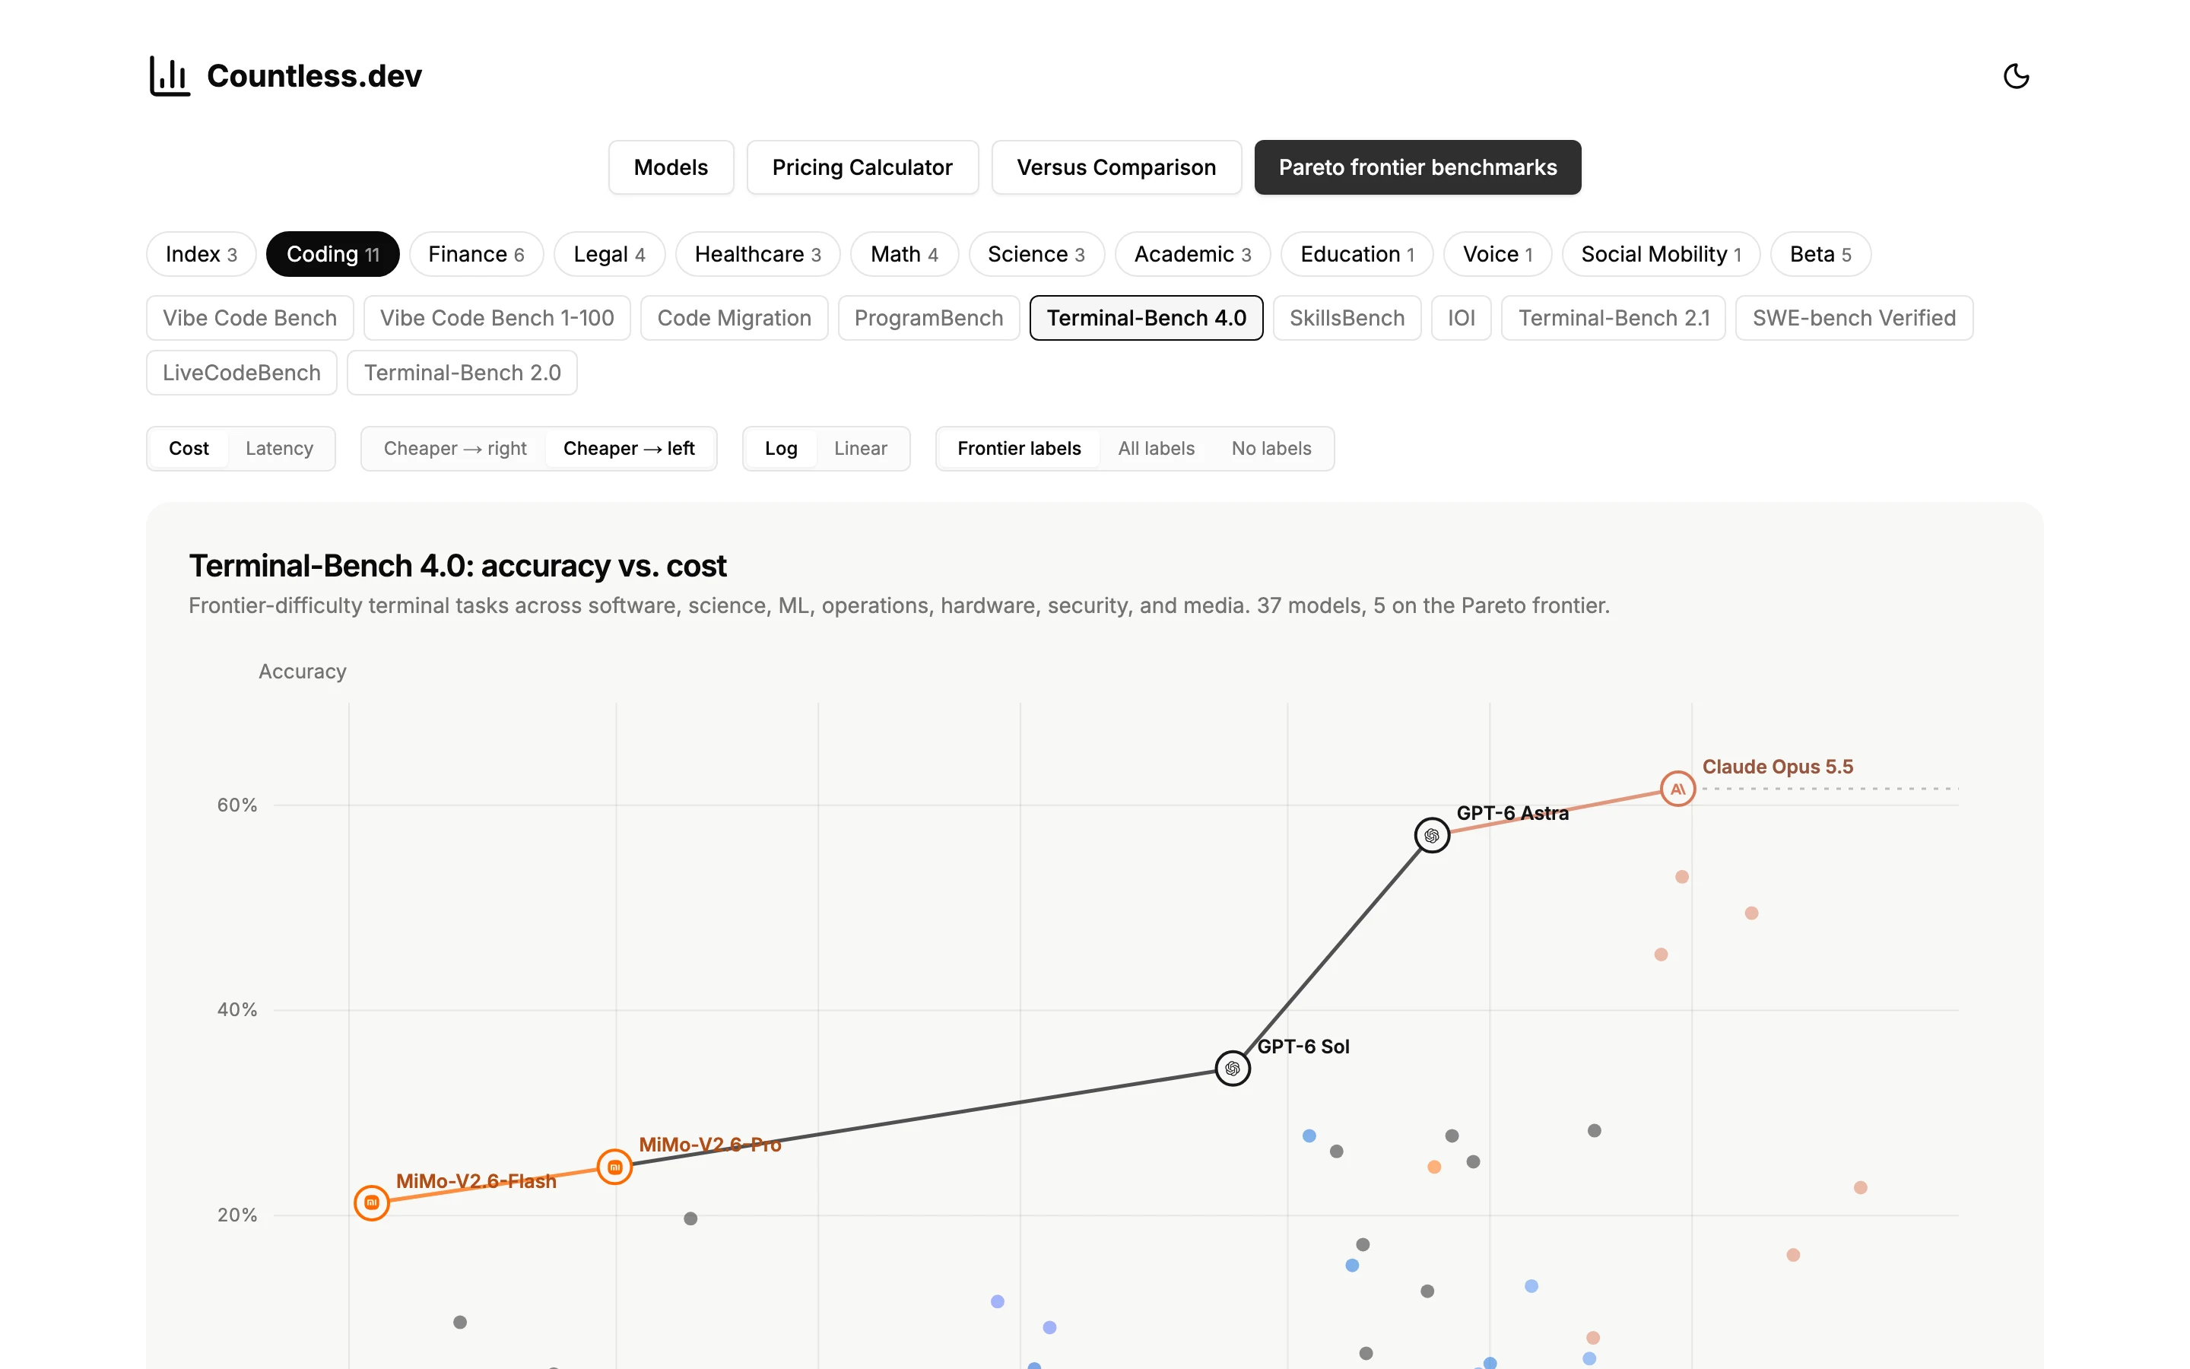Click the Countless.dev bar chart logo
2190x1369 pixels.
170,76
